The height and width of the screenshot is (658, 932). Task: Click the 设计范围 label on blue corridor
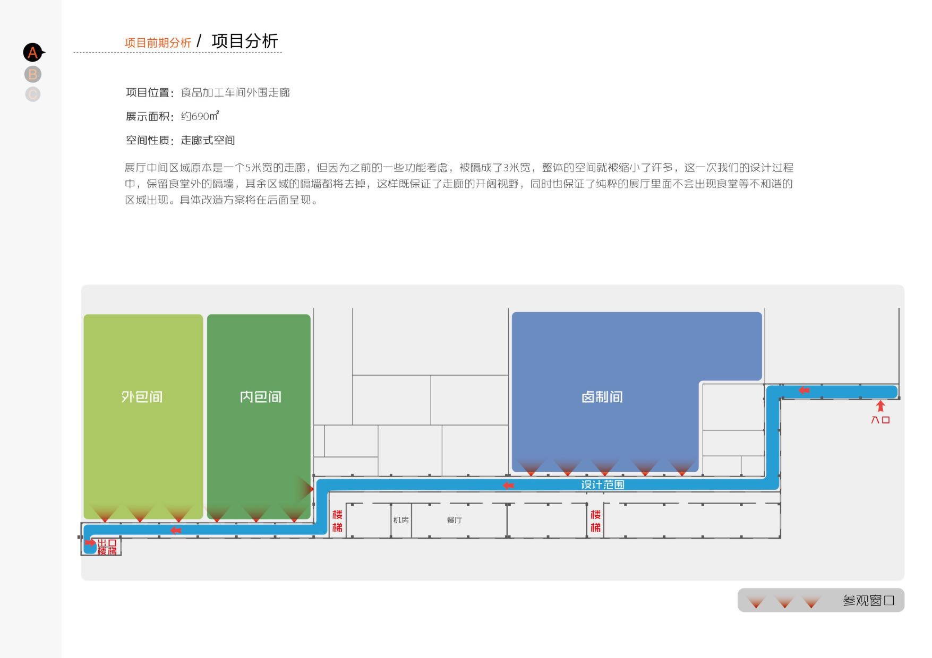(602, 484)
